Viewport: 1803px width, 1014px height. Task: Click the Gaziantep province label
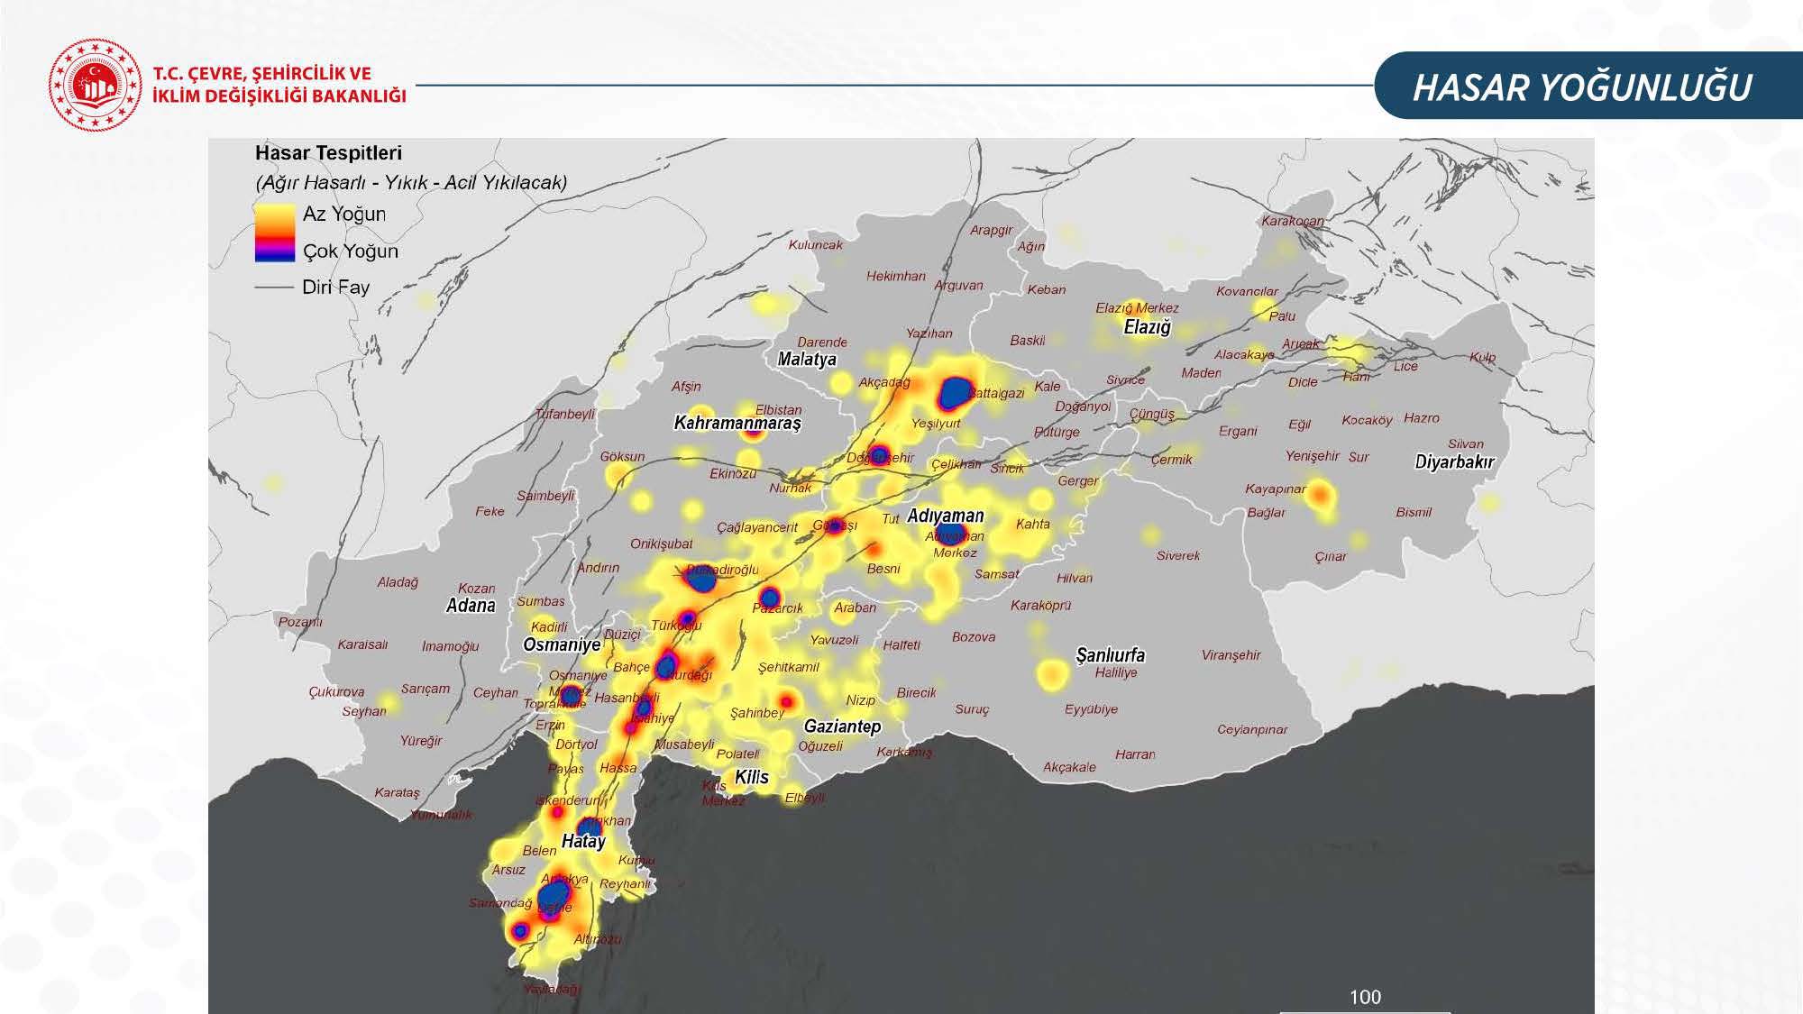click(842, 726)
